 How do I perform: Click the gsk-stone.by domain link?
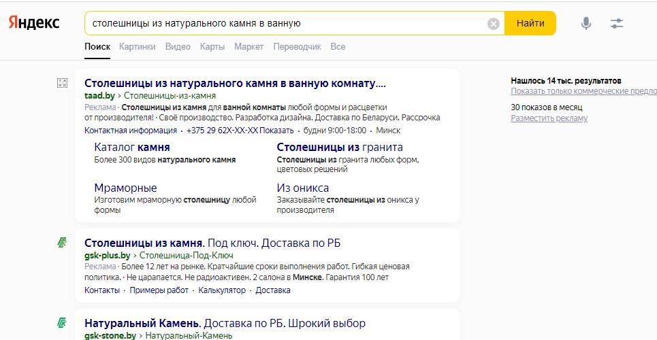(x=110, y=336)
